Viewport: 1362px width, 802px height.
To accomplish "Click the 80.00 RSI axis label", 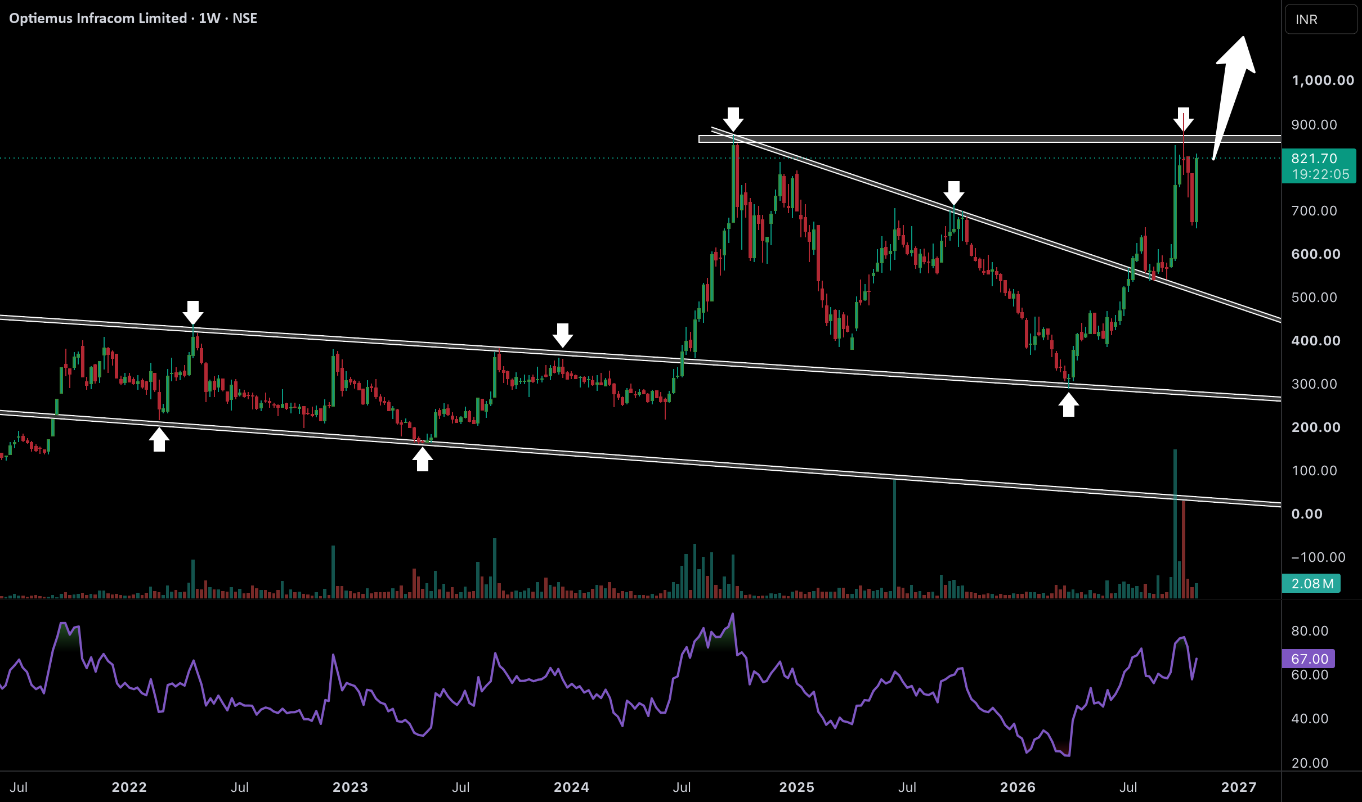I will point(1310,631).
